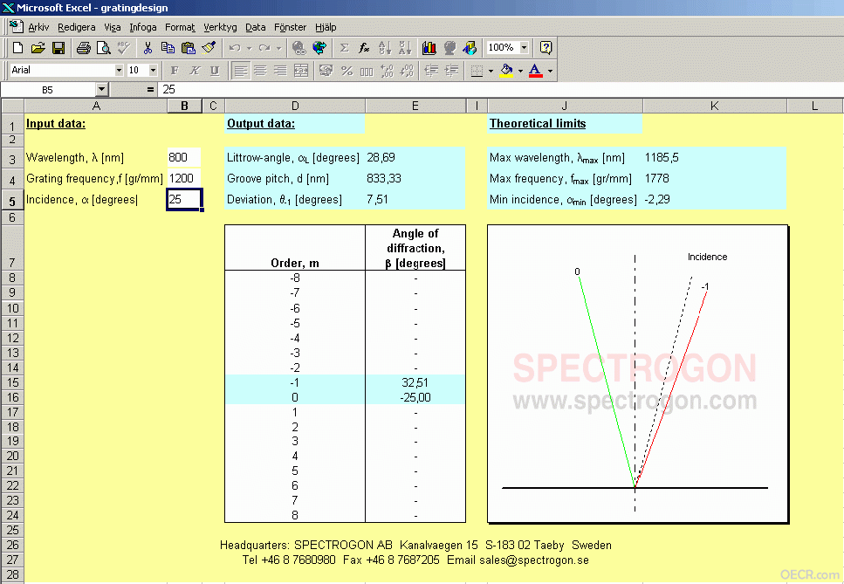This screenshot has width=844, height=584.
Task: Click the yellow Fill Color bucket
Action: coord(506,71)
